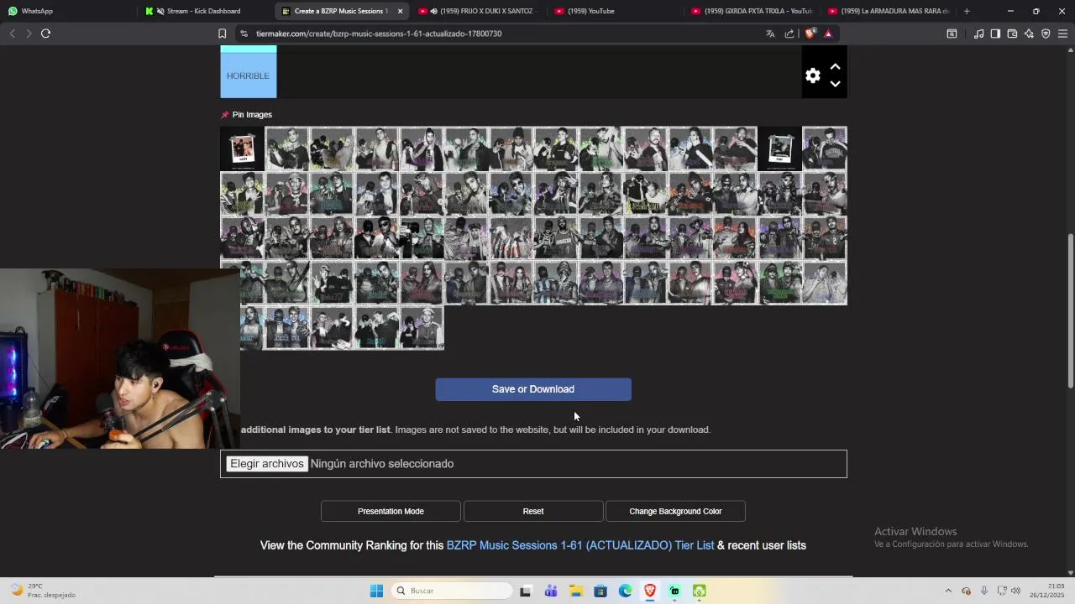Click the Save or Download button
Viewport: 1075px width, 604px height.
click(x=533, y=389)
